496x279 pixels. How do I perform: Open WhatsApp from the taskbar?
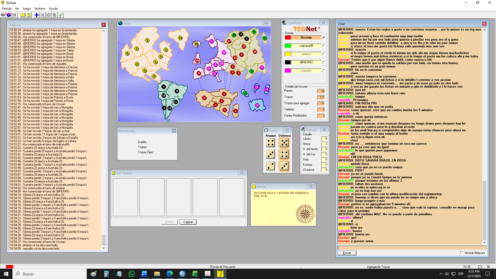click(131, 274)
